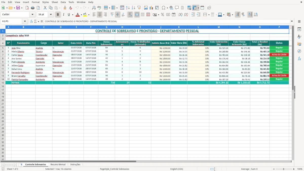This screenshot has height=171, width=304.
Task: Click zoom percentage 100% in status bar
Action: (299, 169)
